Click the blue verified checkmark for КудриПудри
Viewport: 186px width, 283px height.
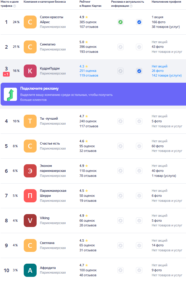pyautogui.click(x=139, y=71)
